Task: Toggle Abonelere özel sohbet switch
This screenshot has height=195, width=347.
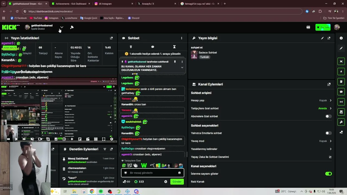Action: point(328,116)
